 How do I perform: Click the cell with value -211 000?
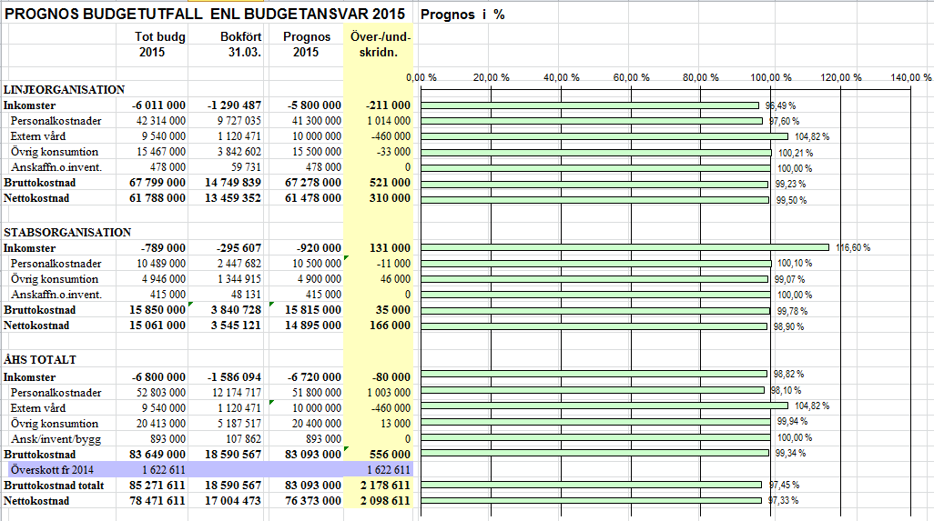[x=388, y=105]
